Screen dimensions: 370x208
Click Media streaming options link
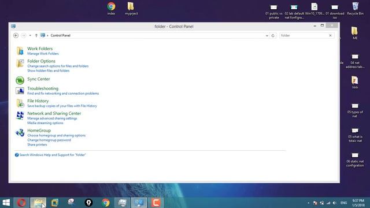45,123
